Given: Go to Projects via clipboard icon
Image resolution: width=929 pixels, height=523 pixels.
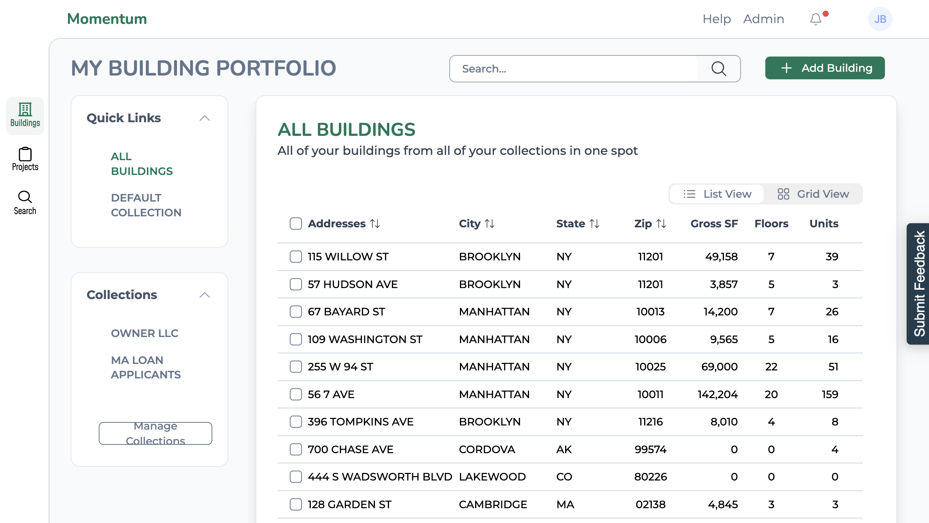Looking at the screenshot, I should 25,159.
